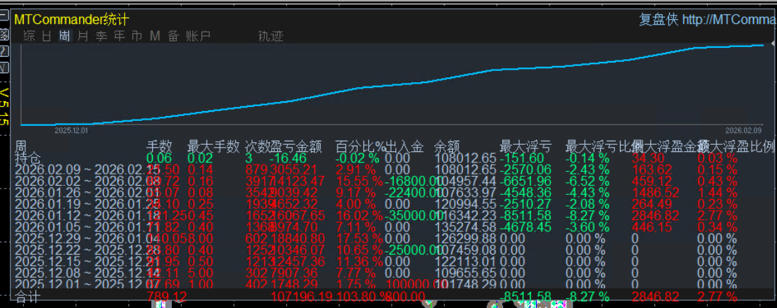Open the 币 currency tab
The image size is (777, 308).
click(137, 36)
